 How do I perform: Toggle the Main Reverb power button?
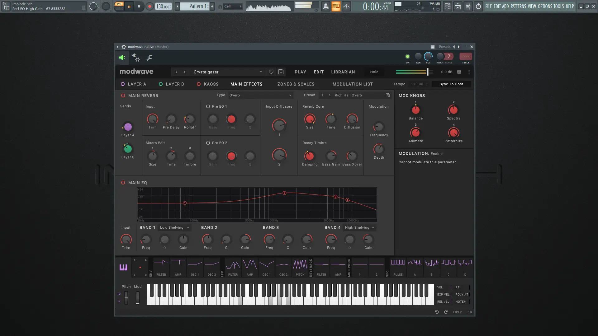pyautogui.click(x=123, y=96)
